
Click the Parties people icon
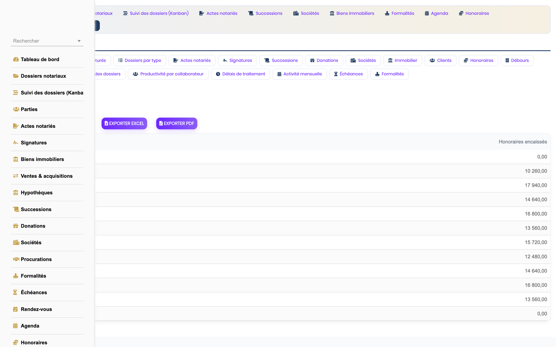pyautogui.click(x=16, y=109)
